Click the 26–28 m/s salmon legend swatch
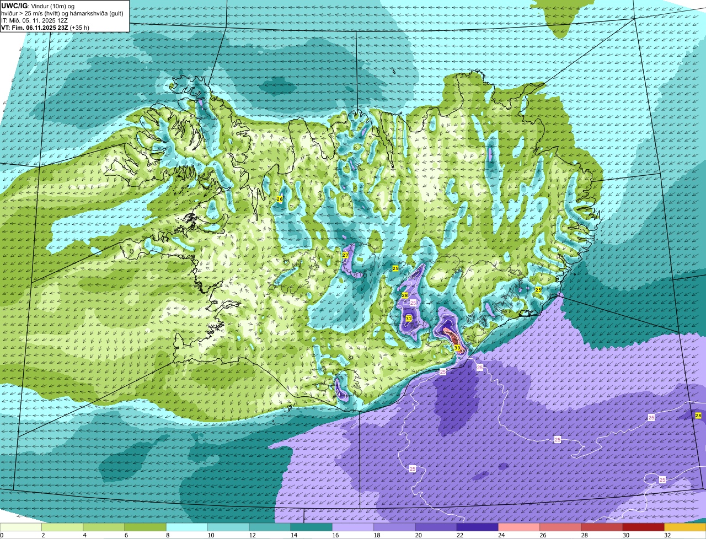The image size is (706, 539). [x=560, y=527]
